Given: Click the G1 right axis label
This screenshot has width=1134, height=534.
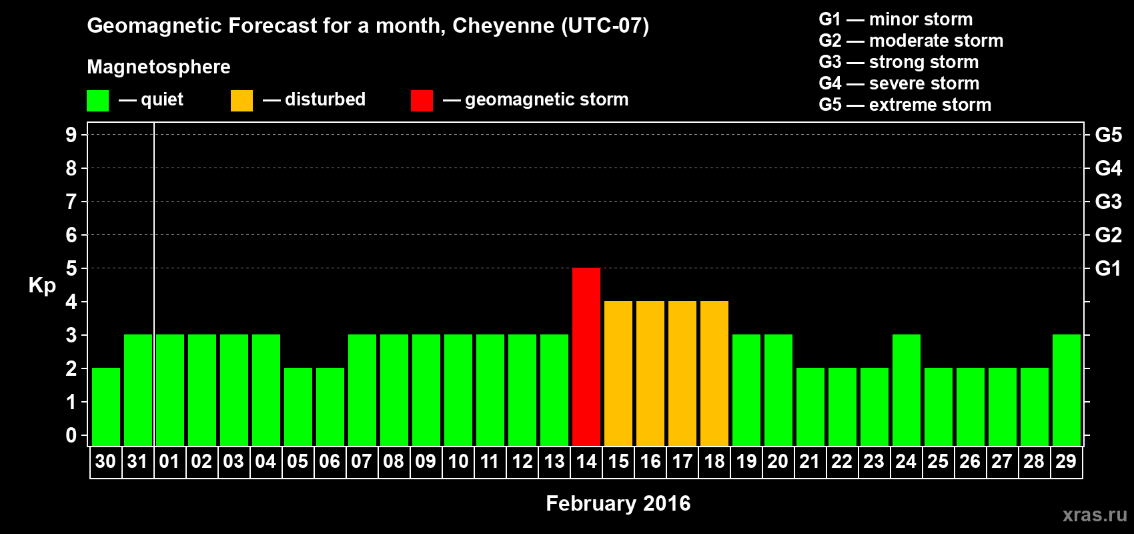Looking at the screenshot, I should pos(1109,268).
